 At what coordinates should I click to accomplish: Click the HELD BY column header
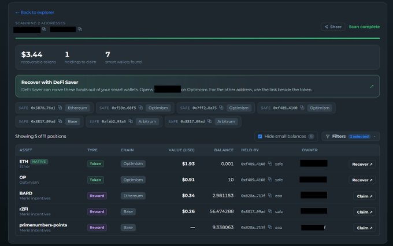pyautogui.click(x=250, y=150)
